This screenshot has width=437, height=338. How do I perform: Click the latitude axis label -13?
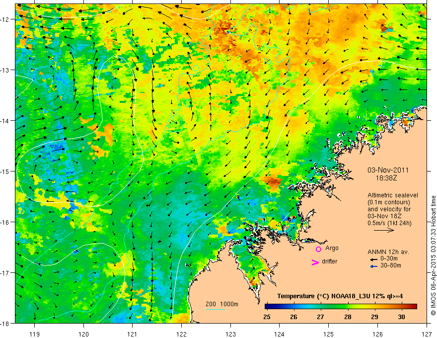click(5, 70)
